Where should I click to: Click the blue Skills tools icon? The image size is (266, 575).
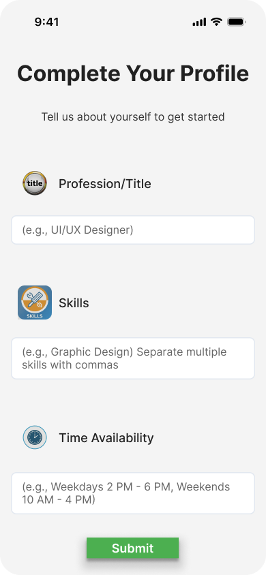[x=35, y=302]
